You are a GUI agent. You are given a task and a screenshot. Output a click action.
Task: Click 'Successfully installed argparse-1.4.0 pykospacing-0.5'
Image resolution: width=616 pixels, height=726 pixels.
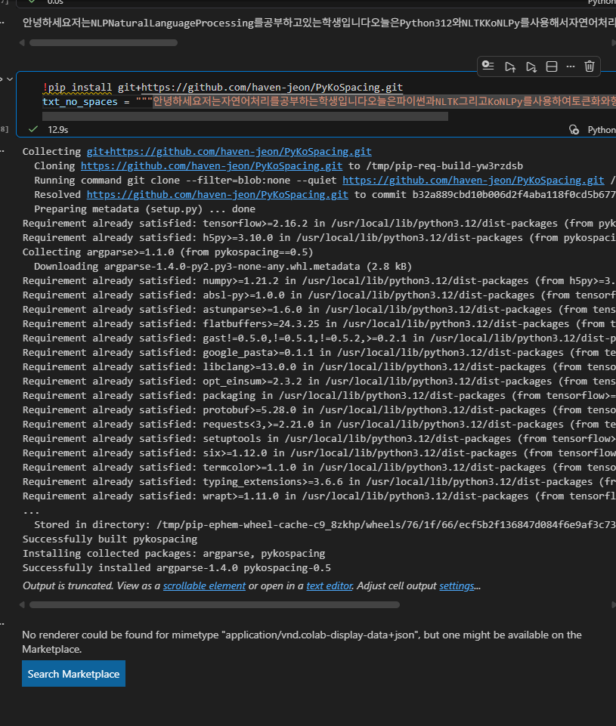[177, 567]
